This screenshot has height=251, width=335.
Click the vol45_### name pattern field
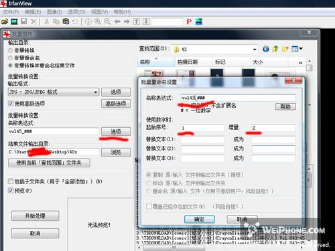point(54,131)
